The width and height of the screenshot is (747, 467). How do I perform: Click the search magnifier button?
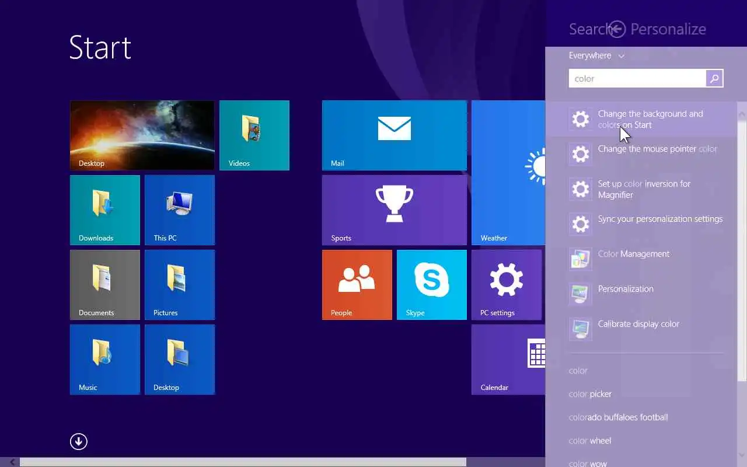714,78
